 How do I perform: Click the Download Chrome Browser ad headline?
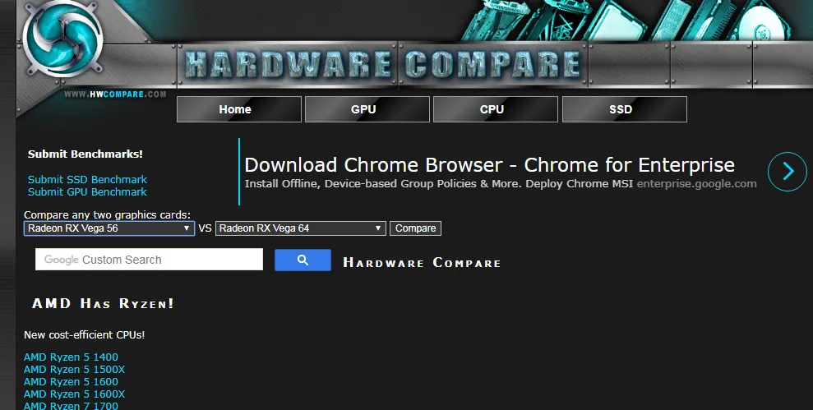point(489,165)
